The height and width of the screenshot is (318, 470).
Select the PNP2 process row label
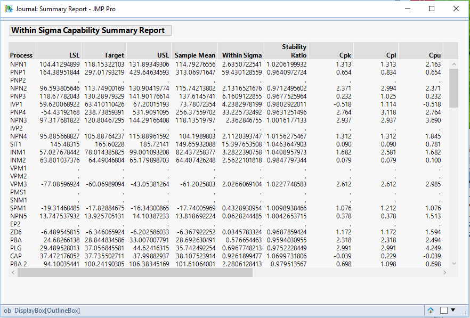point(18,80)
